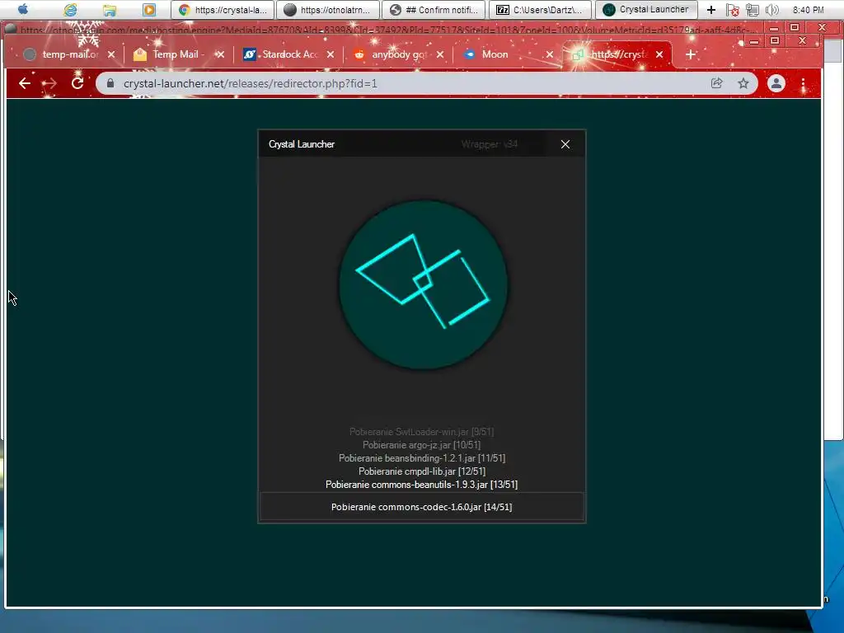Screen dimensions: 844x633
Task: Select the commons-beanutils-1.9.3.jar [13/51] log line
Action: [x=421, y=485]
